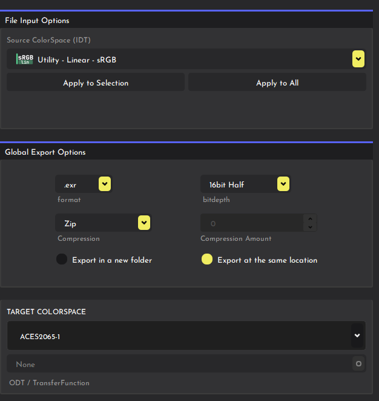
Task: Select Export in a new folder
Action: point(62,260)
